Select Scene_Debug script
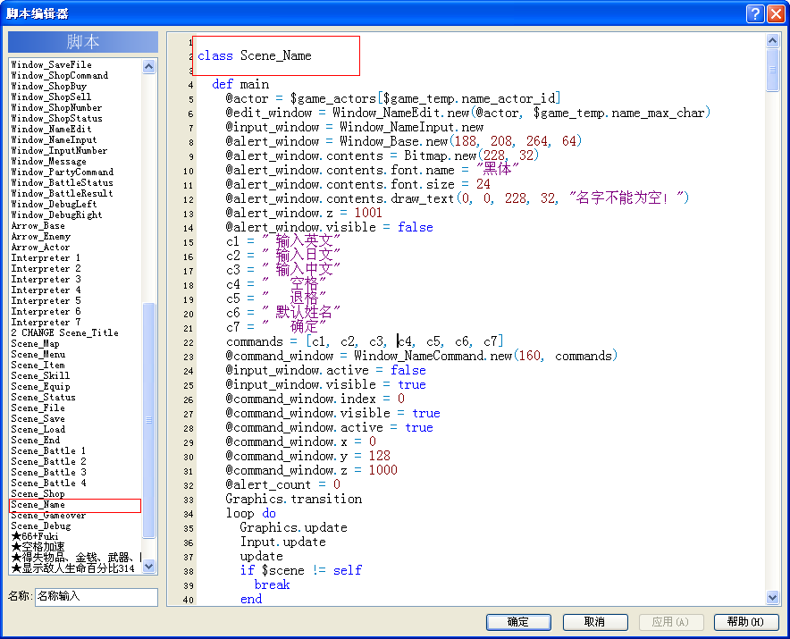Image resolution: width=790 pixels, height=639 pixels. click(x=41, y=526)
